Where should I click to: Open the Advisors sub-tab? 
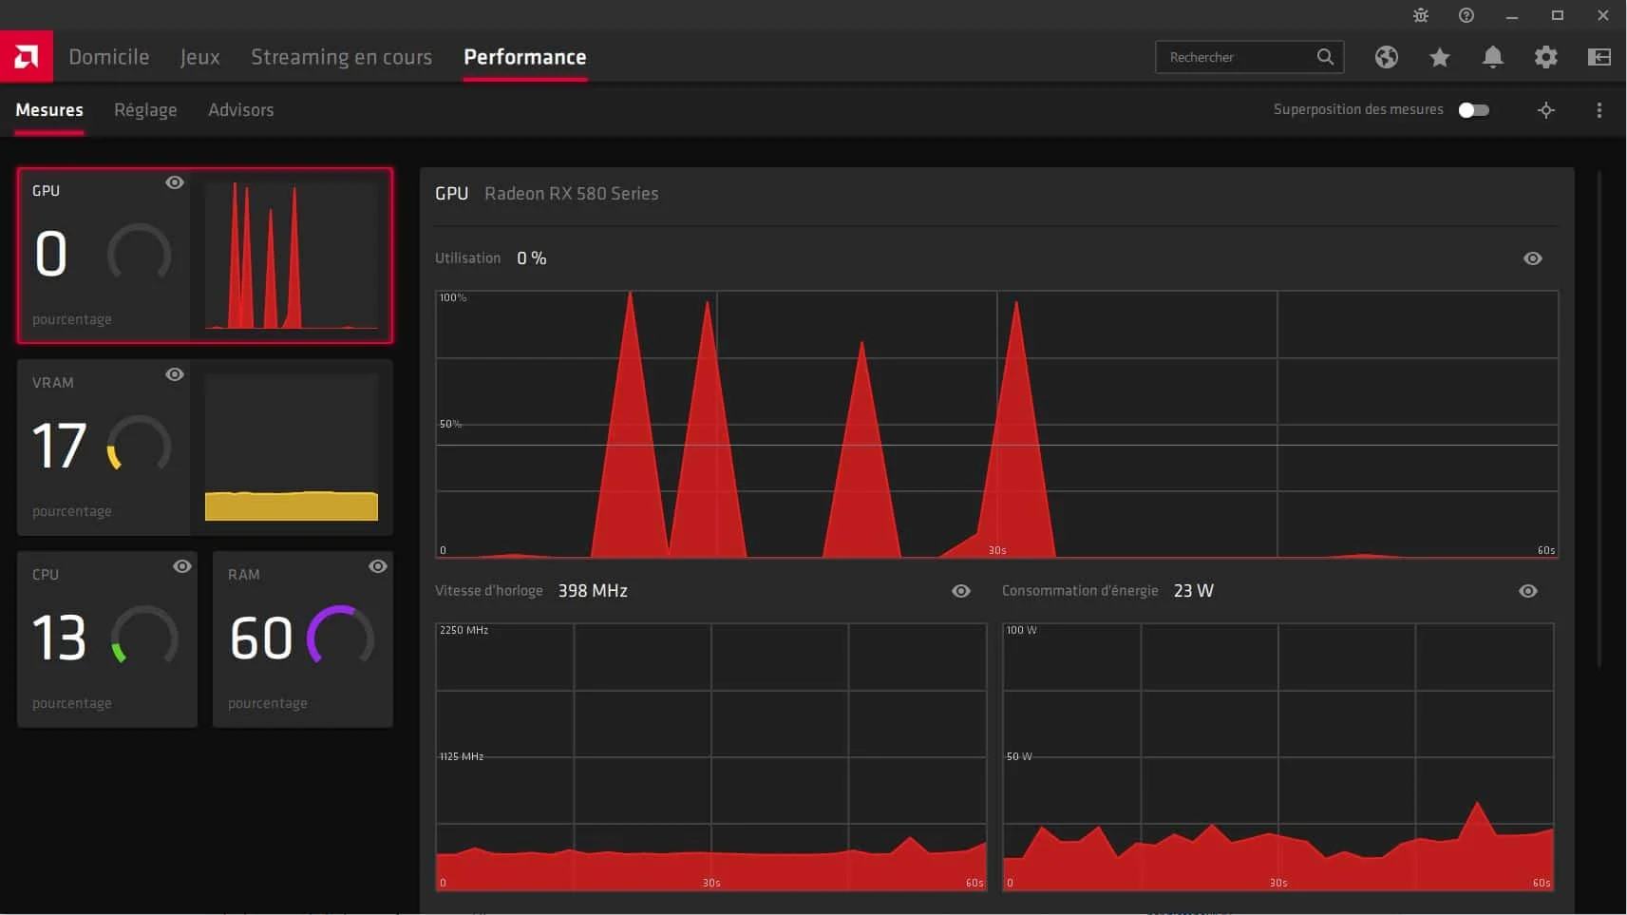pos(241,110)
